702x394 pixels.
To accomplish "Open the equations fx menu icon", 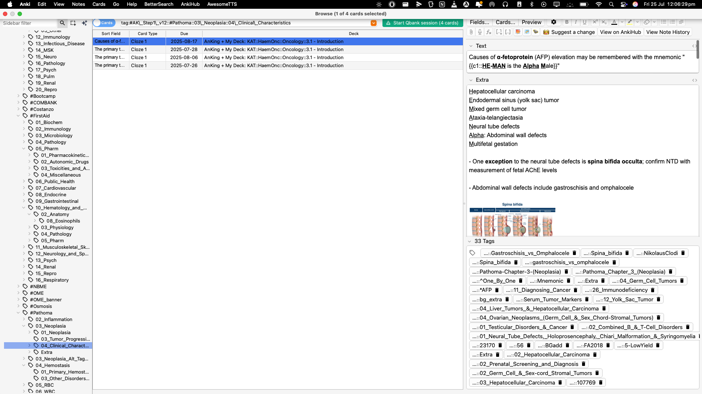I will tap(488, 32).
